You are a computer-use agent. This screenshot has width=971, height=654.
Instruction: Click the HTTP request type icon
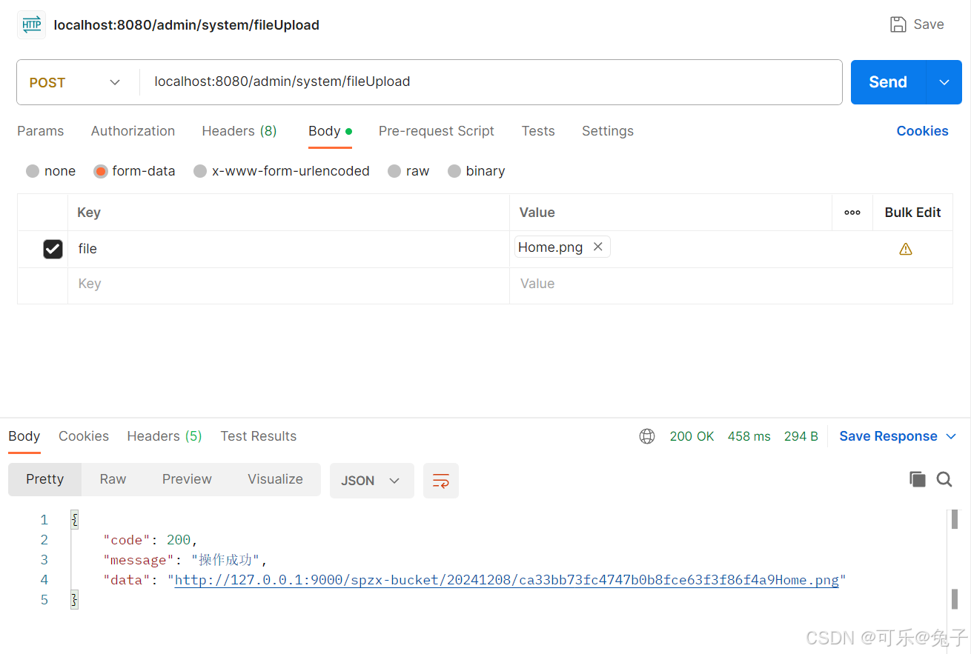click(x=30, y=24)
